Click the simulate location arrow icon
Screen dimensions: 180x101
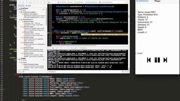[75, 48]
